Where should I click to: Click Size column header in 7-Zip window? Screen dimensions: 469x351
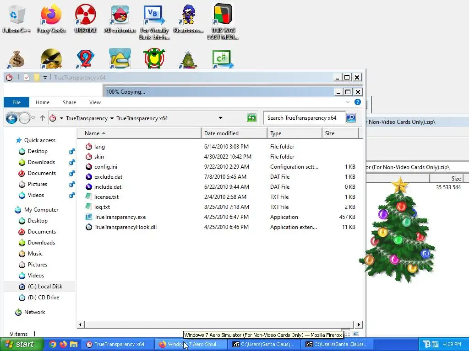pyautogui.click(x=446, y=179)
